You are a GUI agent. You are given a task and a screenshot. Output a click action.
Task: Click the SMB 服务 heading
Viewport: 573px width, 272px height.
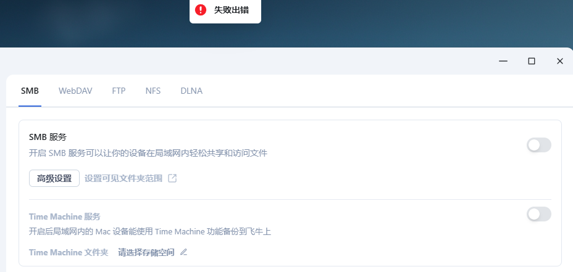pyautogui.click(x=48, y=138)
